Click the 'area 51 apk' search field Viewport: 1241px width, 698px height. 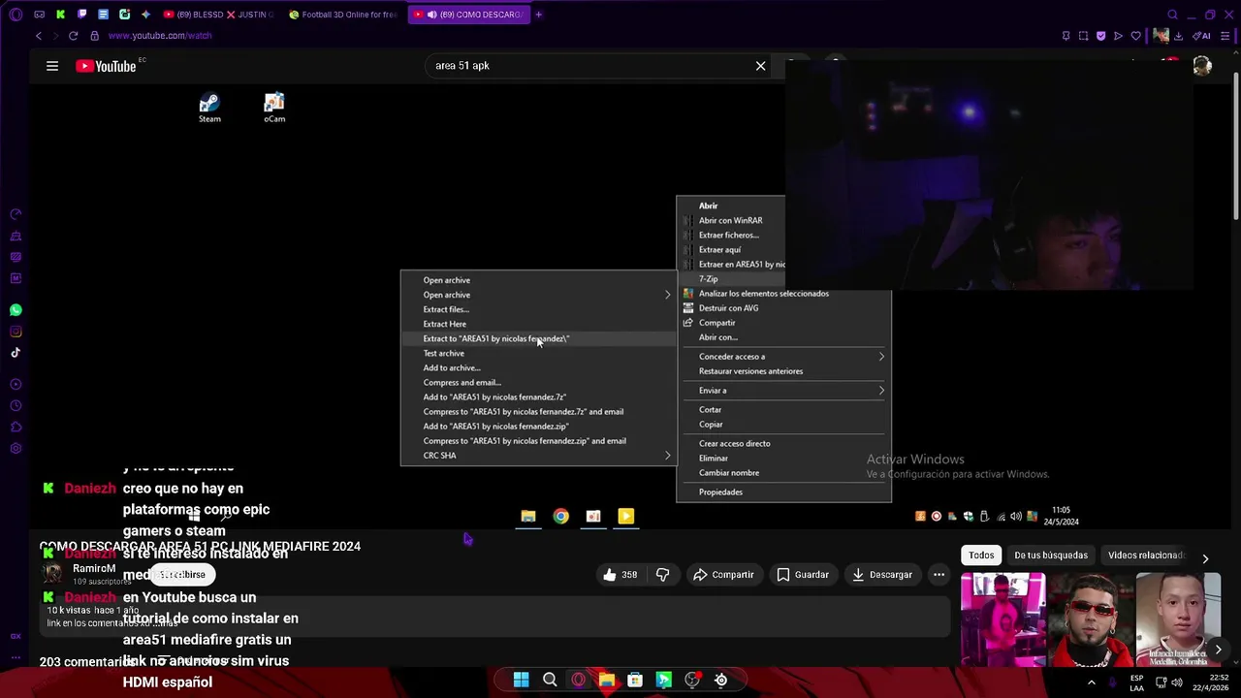point(591,66)
